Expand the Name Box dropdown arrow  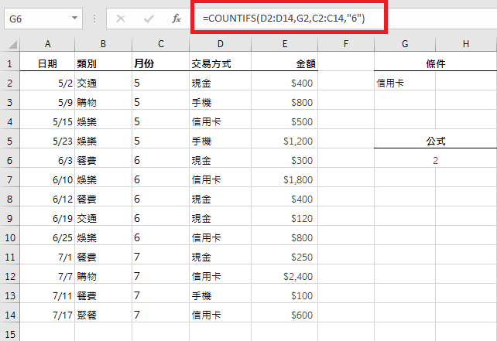[75, 18]
